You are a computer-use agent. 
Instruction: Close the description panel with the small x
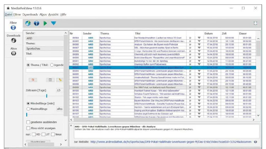point(71,126)
